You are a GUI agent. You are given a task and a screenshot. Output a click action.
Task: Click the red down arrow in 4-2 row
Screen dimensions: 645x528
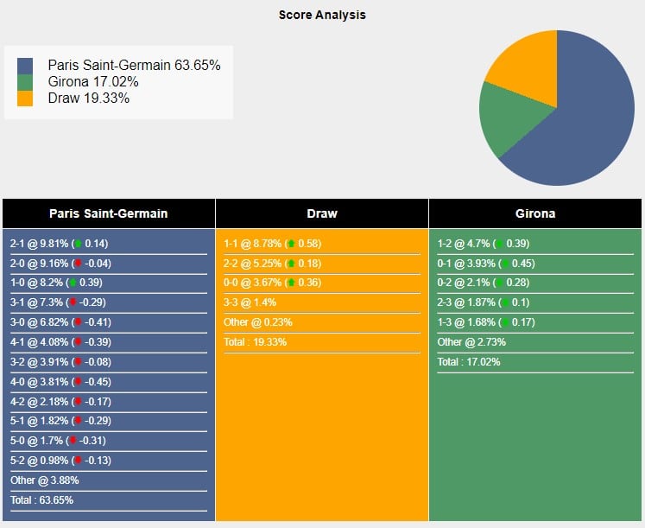79,402
